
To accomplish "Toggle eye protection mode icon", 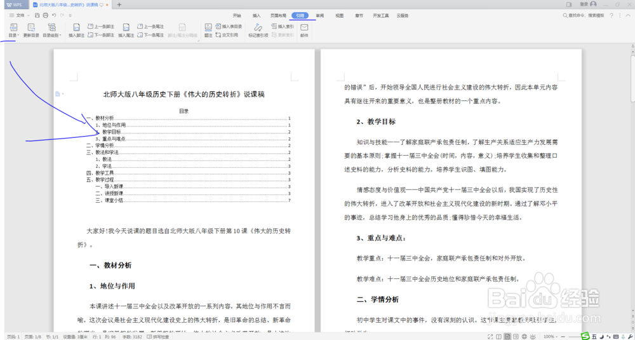I will 533,337.
